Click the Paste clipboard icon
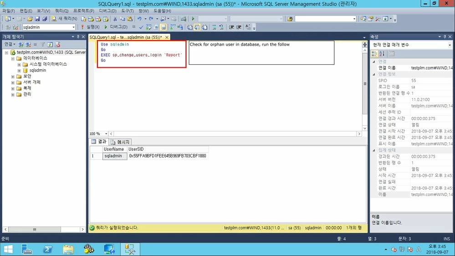Viewport: 455px width, 256px height. tap(130, 19)
